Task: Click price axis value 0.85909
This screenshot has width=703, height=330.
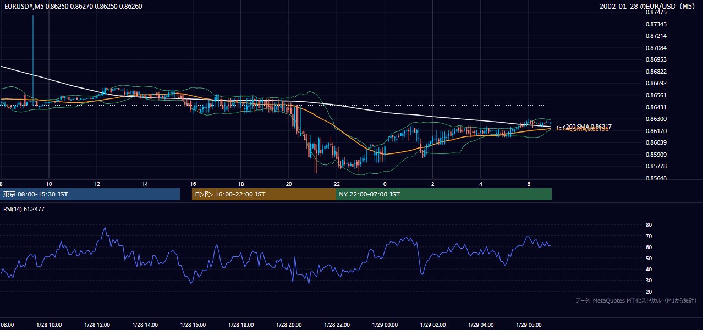Action: [656, 155]
